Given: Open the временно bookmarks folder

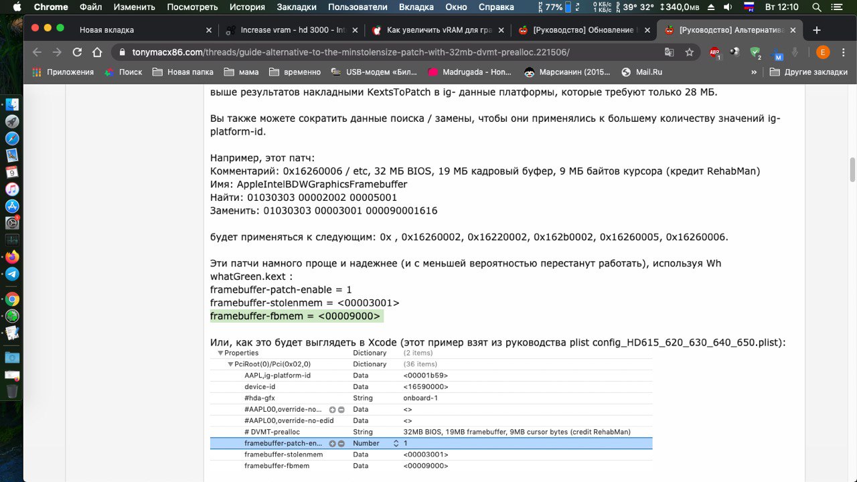Looking at the screenshot, I should coord(295,72).
